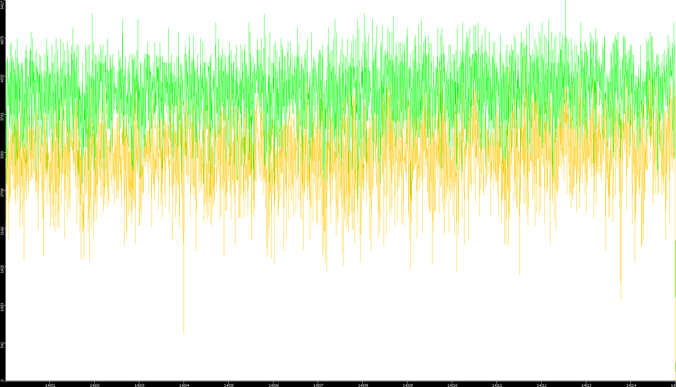Click bottom tip of lowest gray spike at 14:04
Screen dimensions: 676x387
[184, 333]
